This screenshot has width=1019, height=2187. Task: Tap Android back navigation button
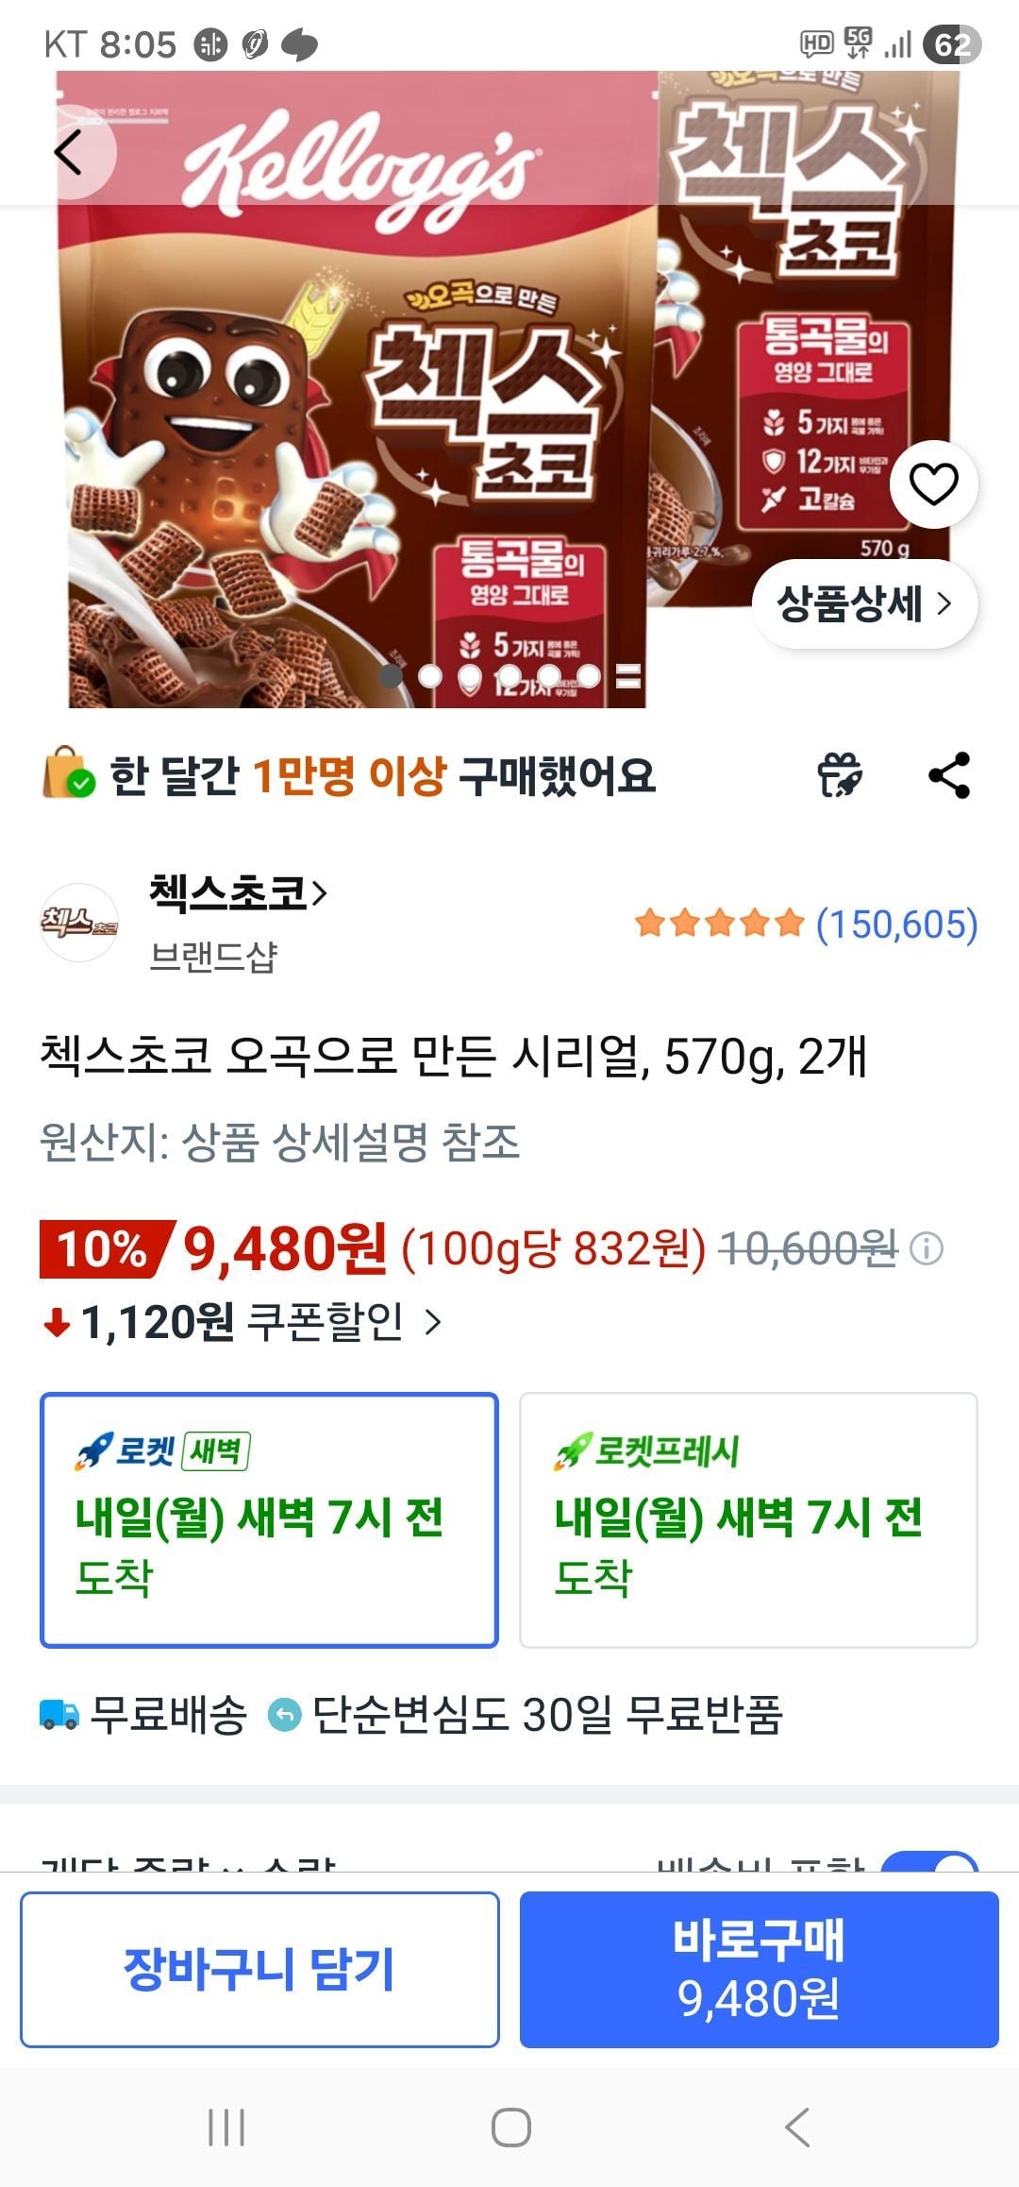click(797, 2128)
